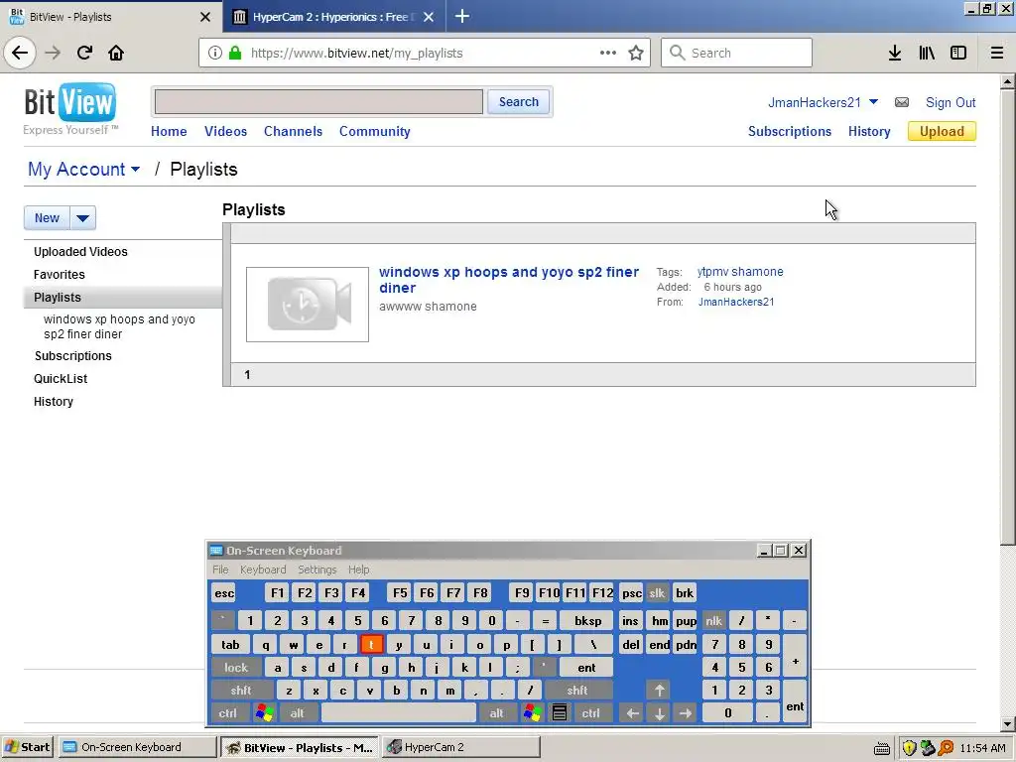Image resolution: width=1016 pixels, height=762 pixels.
Task: Toggle the right alt key on On-Screen Keyboard
Action: click(496, 712)
